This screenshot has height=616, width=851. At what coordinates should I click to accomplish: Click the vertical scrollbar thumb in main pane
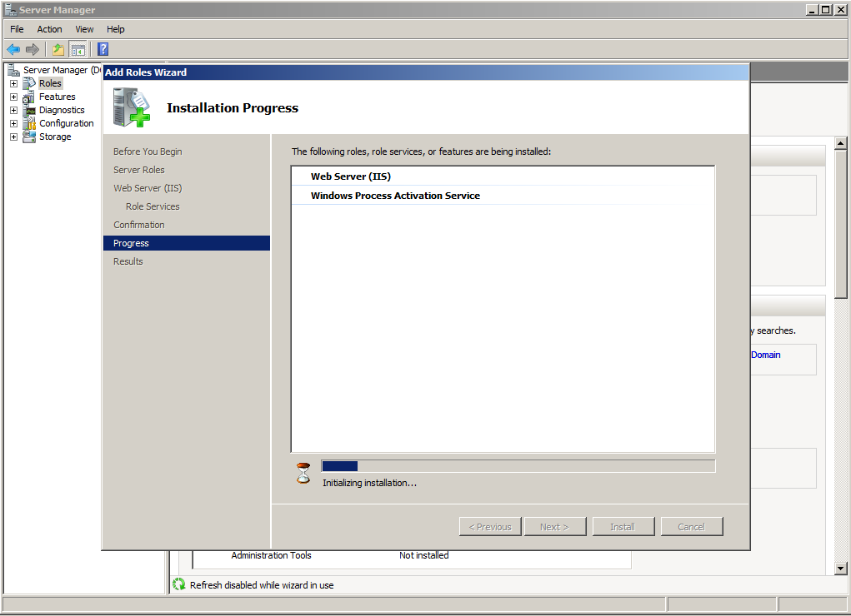[841, 224]
